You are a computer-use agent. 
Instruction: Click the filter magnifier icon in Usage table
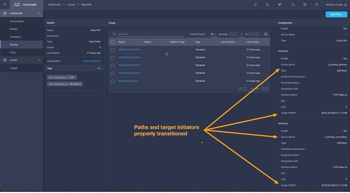pos(114,34)
